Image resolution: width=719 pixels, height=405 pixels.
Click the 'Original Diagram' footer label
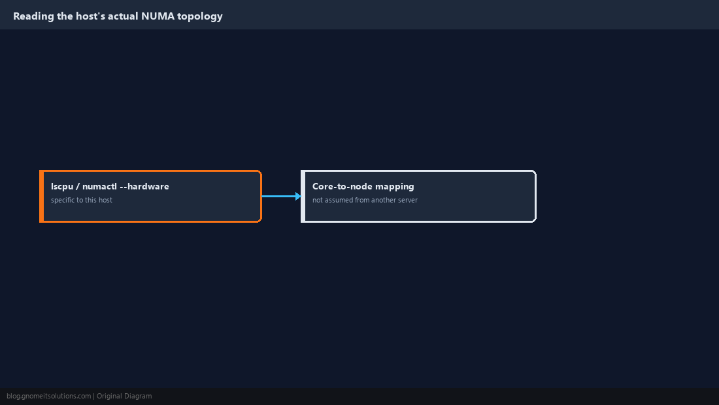pos(124,397)
